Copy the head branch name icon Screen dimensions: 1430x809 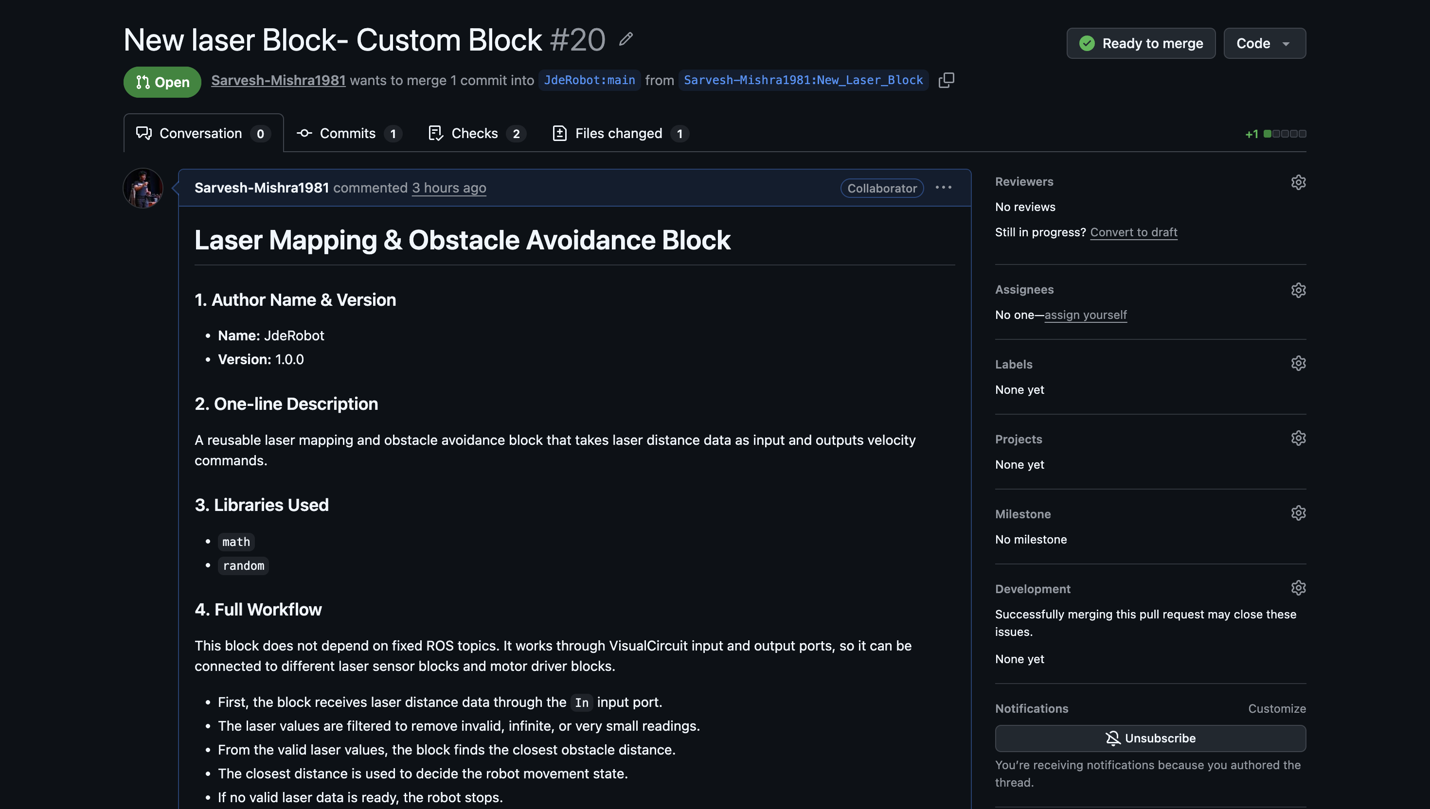coord(946,80)
